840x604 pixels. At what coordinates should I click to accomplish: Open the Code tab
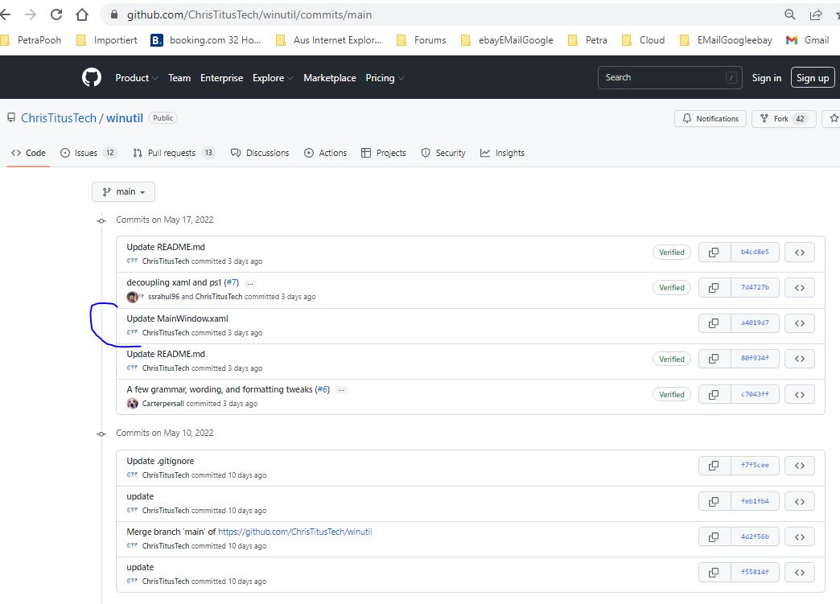(28, 153)
